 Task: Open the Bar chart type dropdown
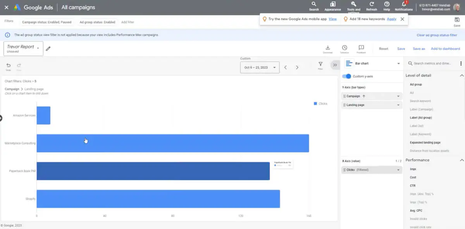(372, 64)
